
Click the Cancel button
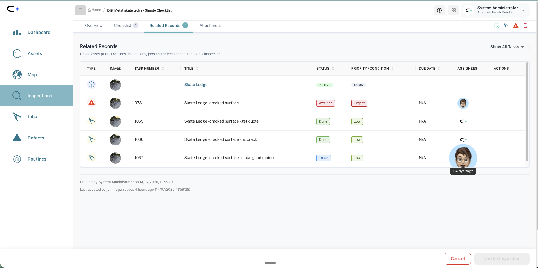pyautogui.click(x=457, y=259)
